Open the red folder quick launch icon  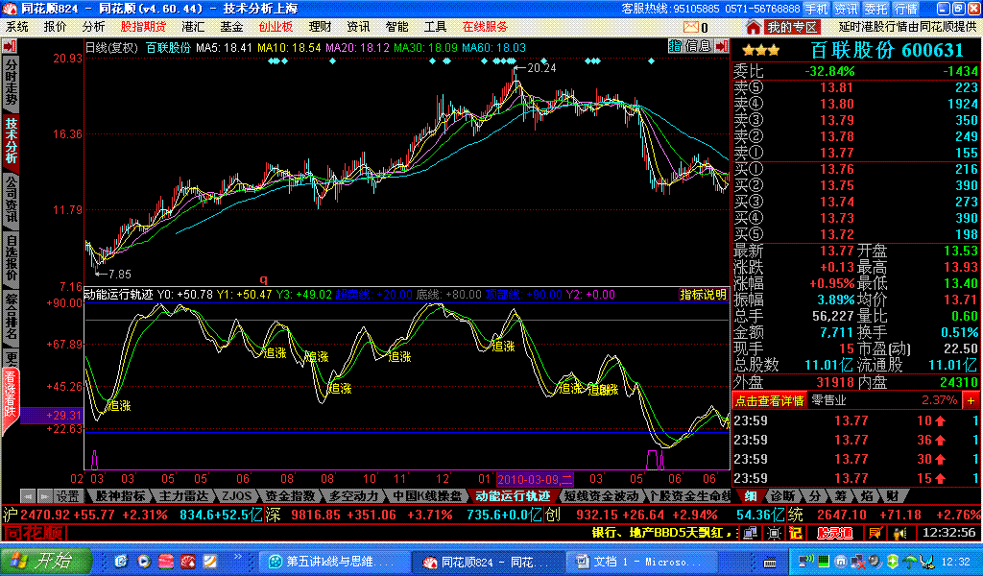[x=166, y=561]
